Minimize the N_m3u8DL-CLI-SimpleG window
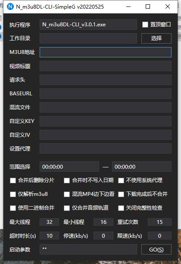 click(128, 7)
